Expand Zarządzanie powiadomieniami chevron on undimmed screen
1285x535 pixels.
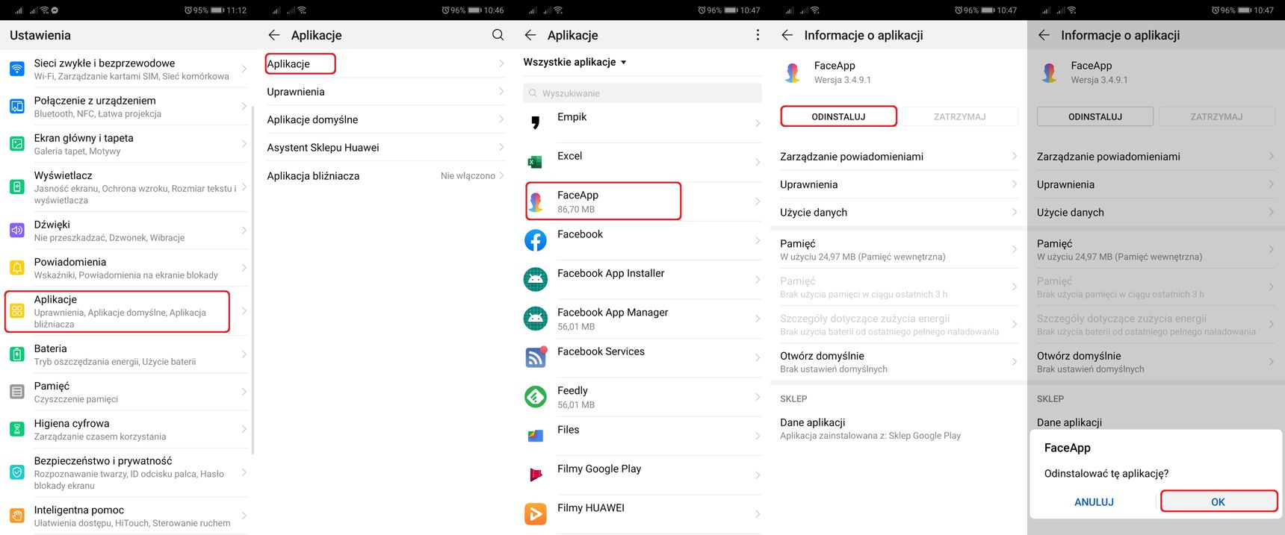coord(1015,157)
